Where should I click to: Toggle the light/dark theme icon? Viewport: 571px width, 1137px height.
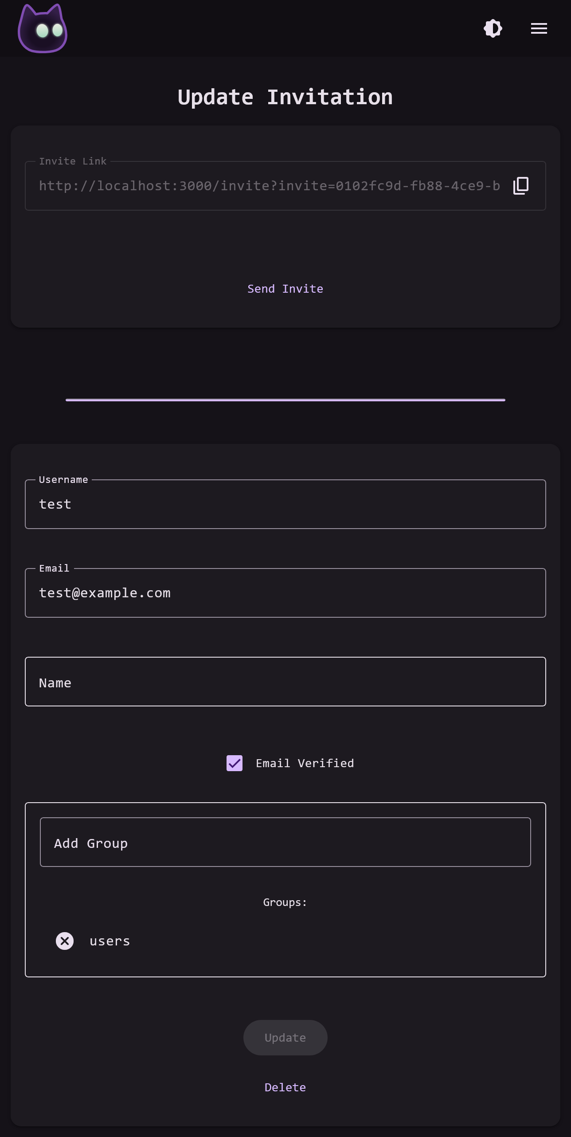[493, 28]
